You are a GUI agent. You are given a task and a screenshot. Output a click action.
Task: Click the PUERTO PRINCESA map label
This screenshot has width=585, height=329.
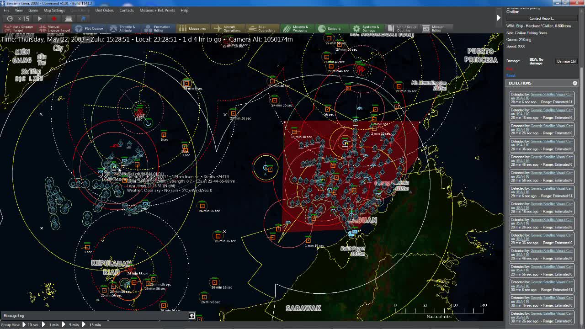pos(481,55)
